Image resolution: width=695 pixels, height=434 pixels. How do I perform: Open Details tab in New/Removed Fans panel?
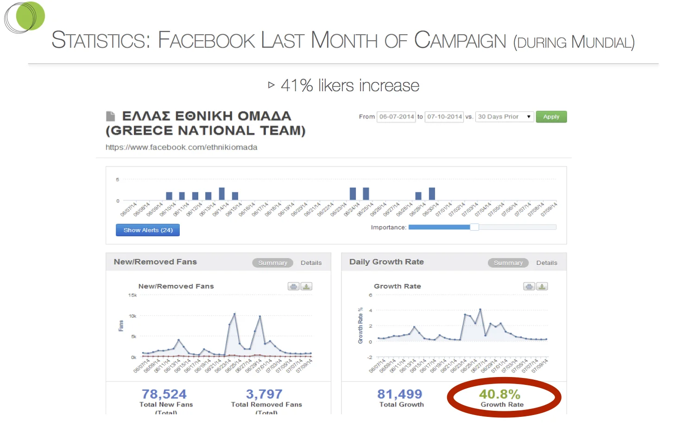coord(311,263)
